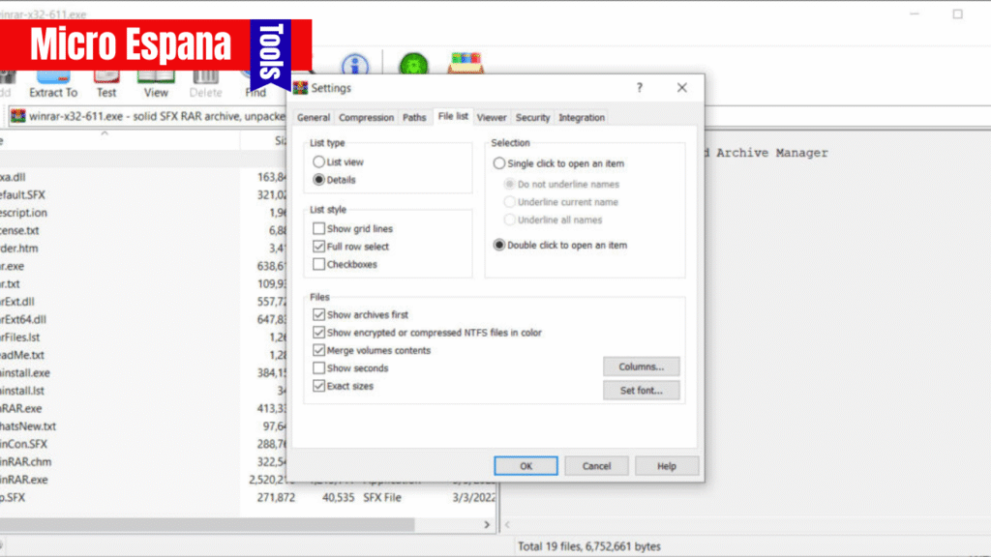The image size is (991, 557).
Task: Maximize the main WinRAR window
Action: (957, 14)
